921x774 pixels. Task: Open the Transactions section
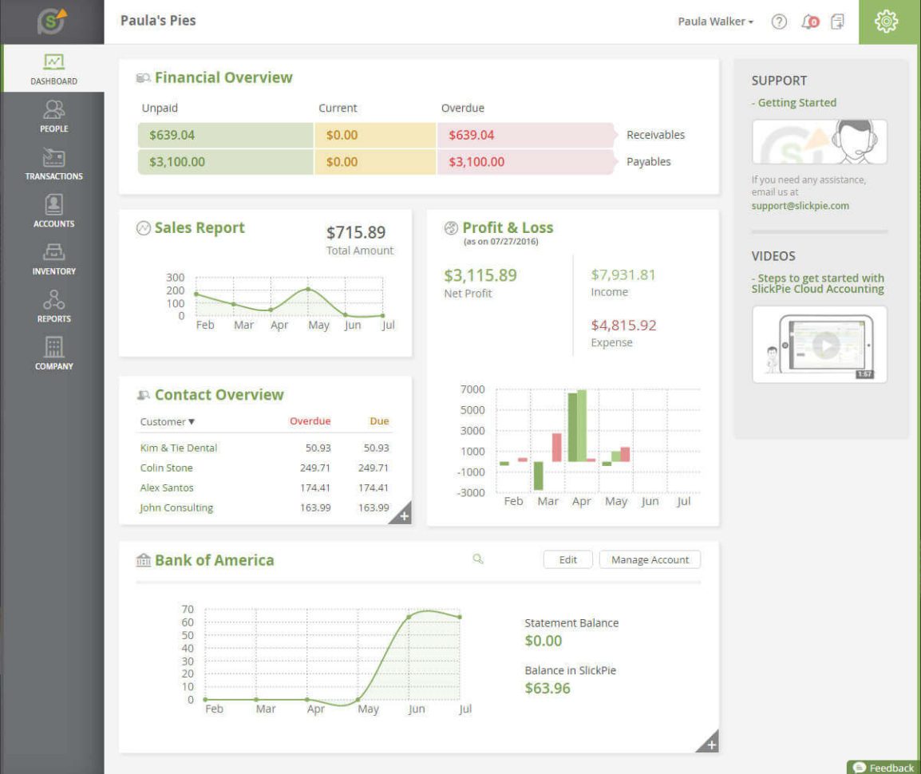(53, 164)
